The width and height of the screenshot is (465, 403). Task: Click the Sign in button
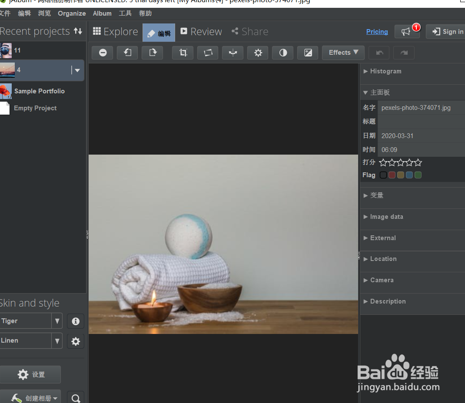click(x=446, y=32)
